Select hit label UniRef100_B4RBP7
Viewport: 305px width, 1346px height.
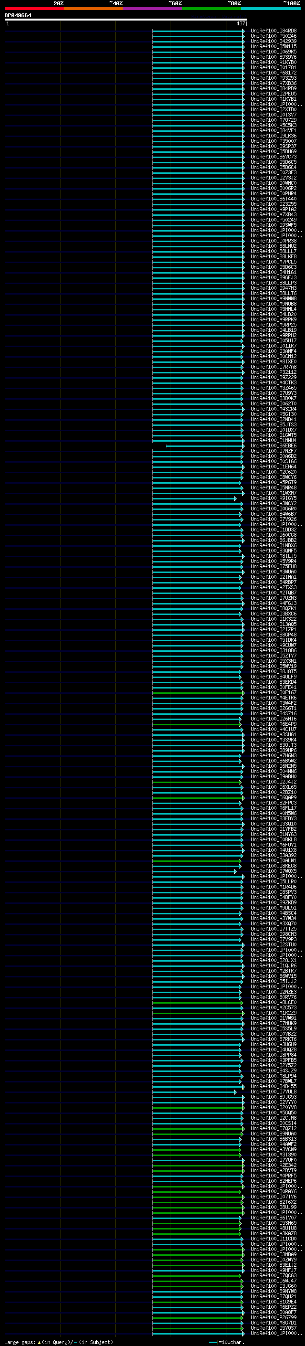274,582
